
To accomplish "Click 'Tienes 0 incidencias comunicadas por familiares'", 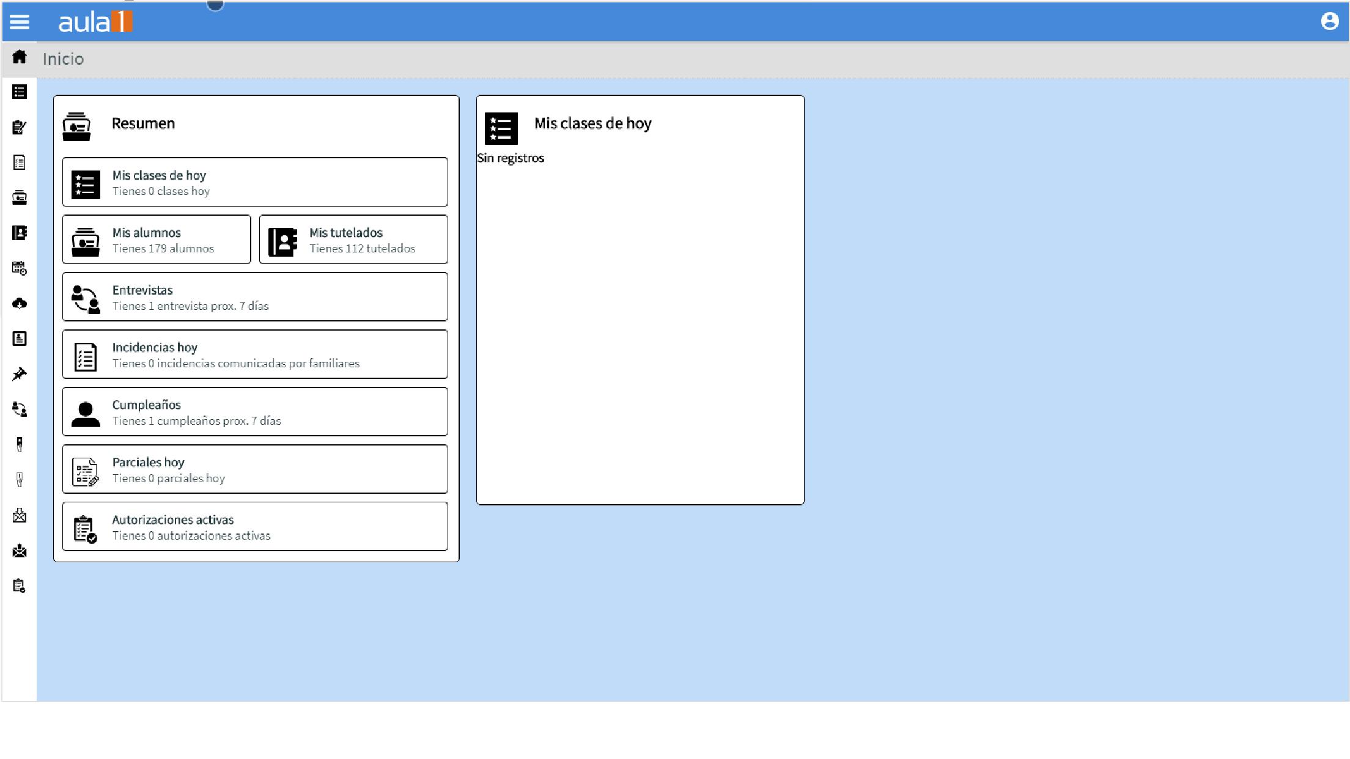I will (236, 364).
